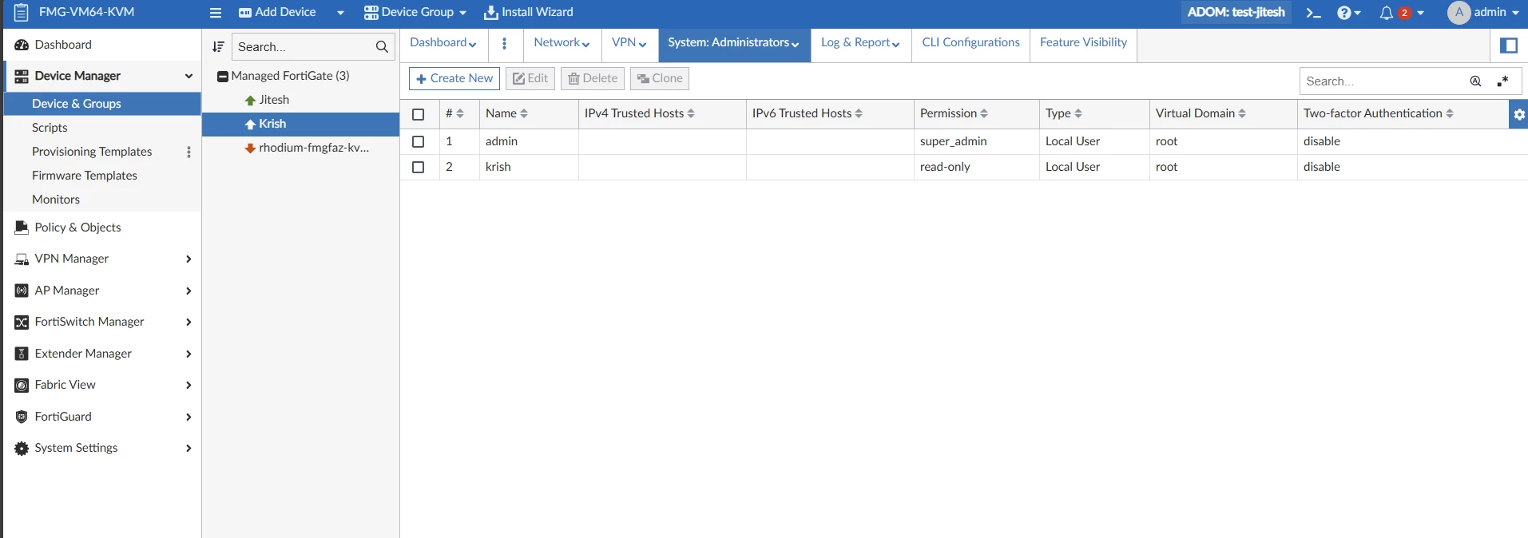Toggle the hamburger sidebar menu icon
1528x538 pixels.
(216, 13)
